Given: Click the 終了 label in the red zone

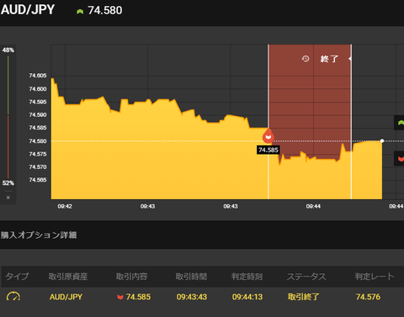Looking at the screenshot, I should (329, 59).
